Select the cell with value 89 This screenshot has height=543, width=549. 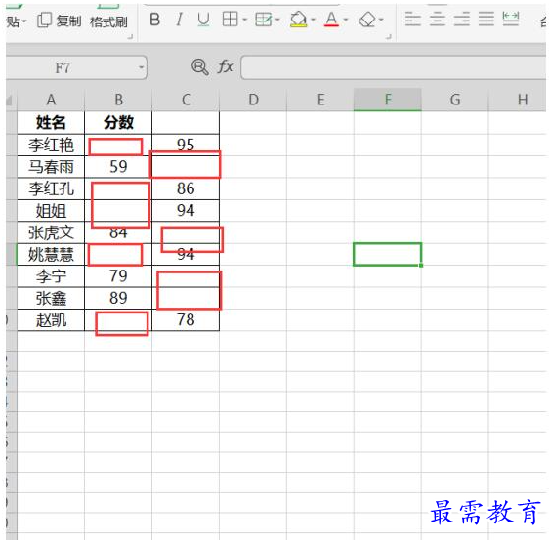pyautogui.click(x=118, y=298)
